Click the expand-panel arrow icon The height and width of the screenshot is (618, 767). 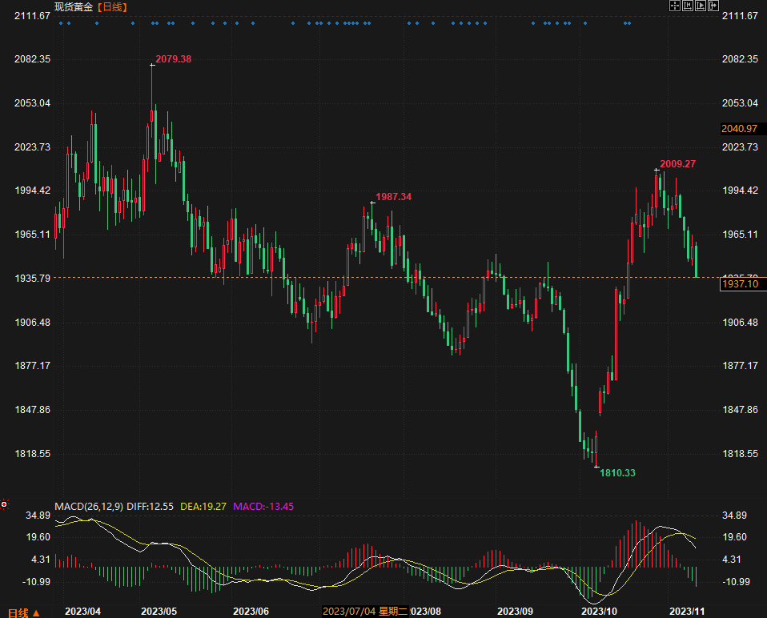713,6
